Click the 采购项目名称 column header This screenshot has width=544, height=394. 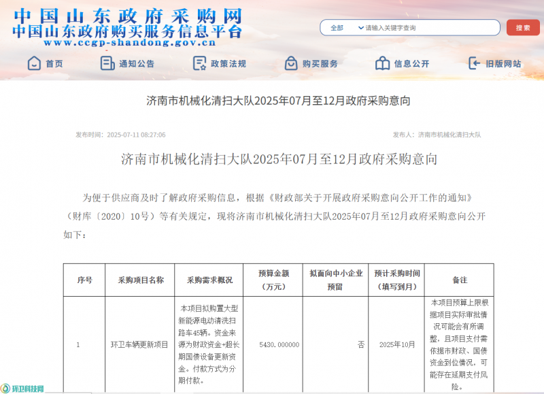coord(140,280)
